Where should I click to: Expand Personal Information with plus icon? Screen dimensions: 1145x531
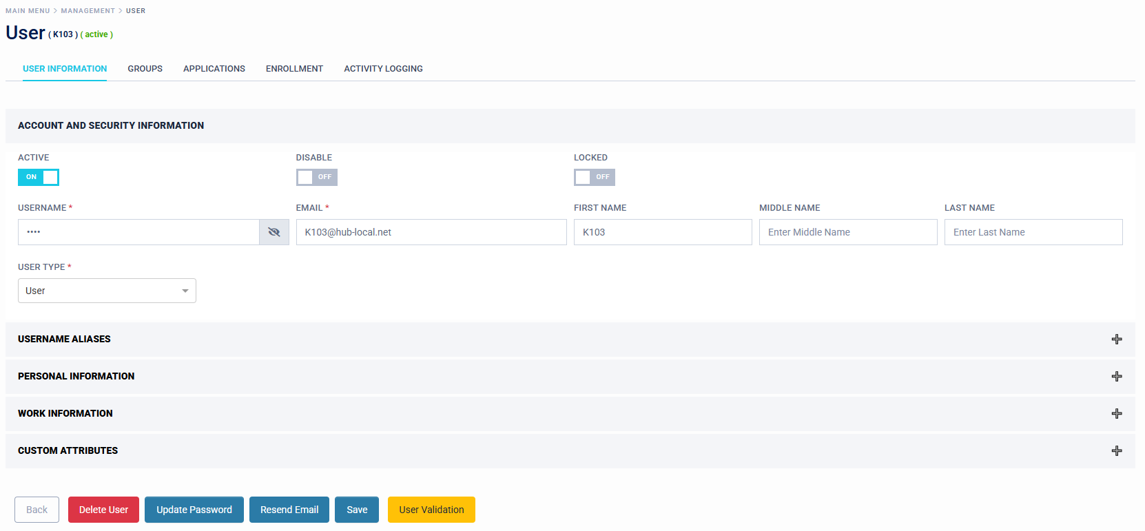pos(1116,376)
